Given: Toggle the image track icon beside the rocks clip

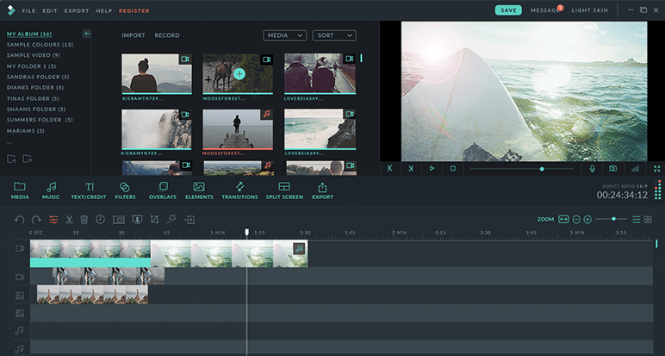Looking at the screenshot, I should pyautogui.click(x=20, y=296).
